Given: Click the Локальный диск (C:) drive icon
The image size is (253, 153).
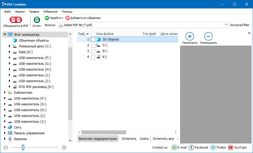Looking at the screenshot, I should (15, 46).
